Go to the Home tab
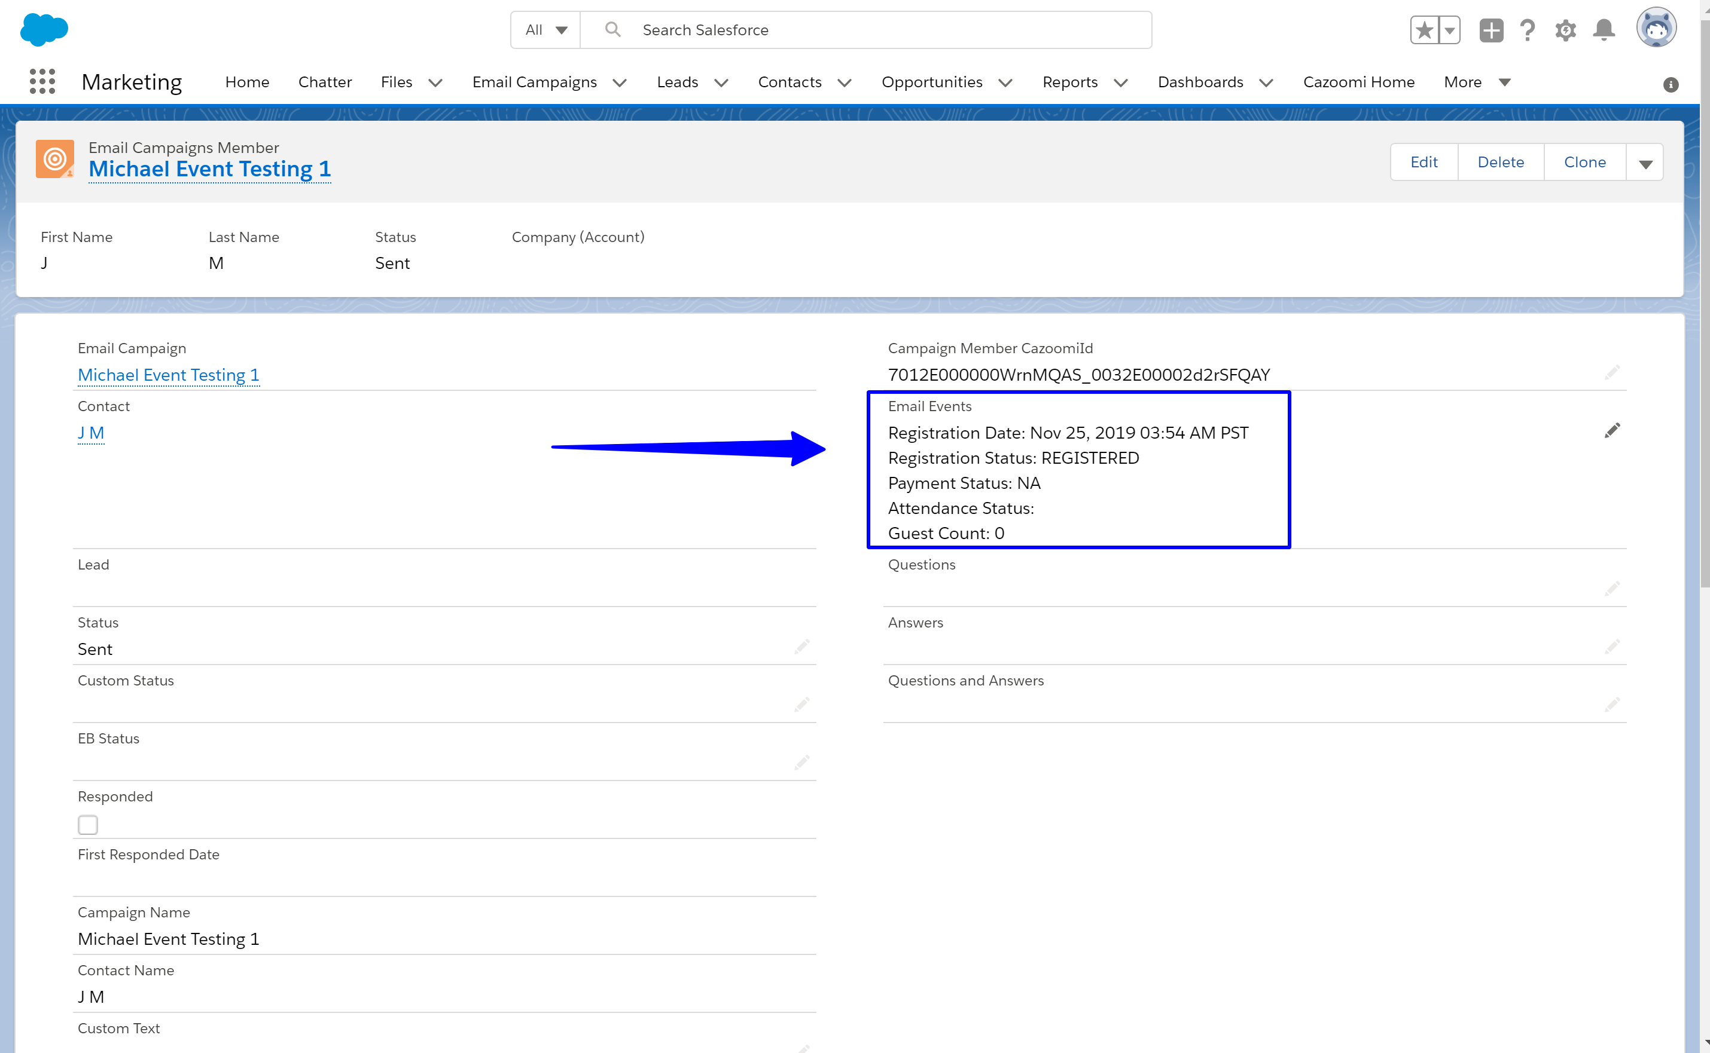Viewport: 1710px width, 1053px height. pos(248,82)
